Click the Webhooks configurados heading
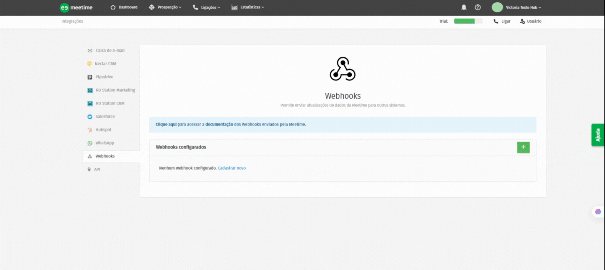The height and width of the screenshot is (270, 605). pyautogui.click(x=181, y=147)
